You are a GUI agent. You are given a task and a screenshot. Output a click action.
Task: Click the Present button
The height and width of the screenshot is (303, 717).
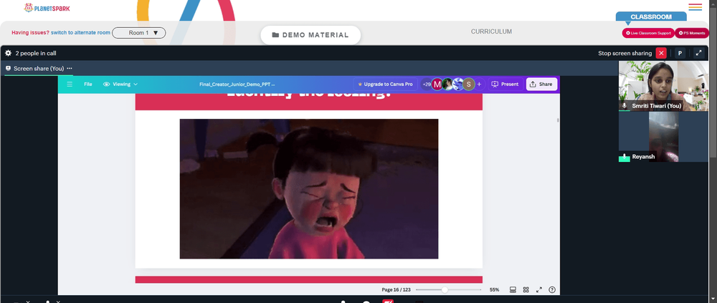505,84
